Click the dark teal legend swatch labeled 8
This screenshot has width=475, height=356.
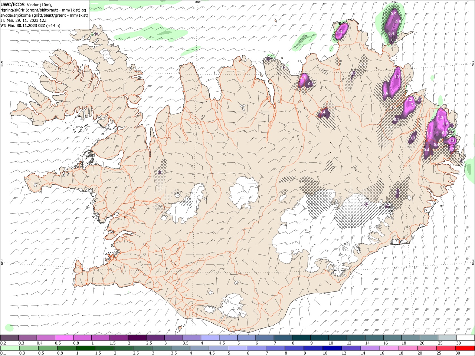pos(301,338)
